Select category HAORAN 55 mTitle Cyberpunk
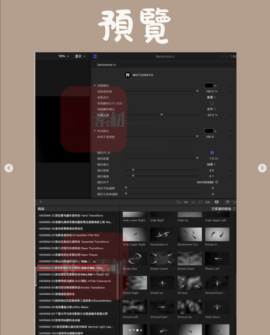Screen dimensions: 270x335 75,281
